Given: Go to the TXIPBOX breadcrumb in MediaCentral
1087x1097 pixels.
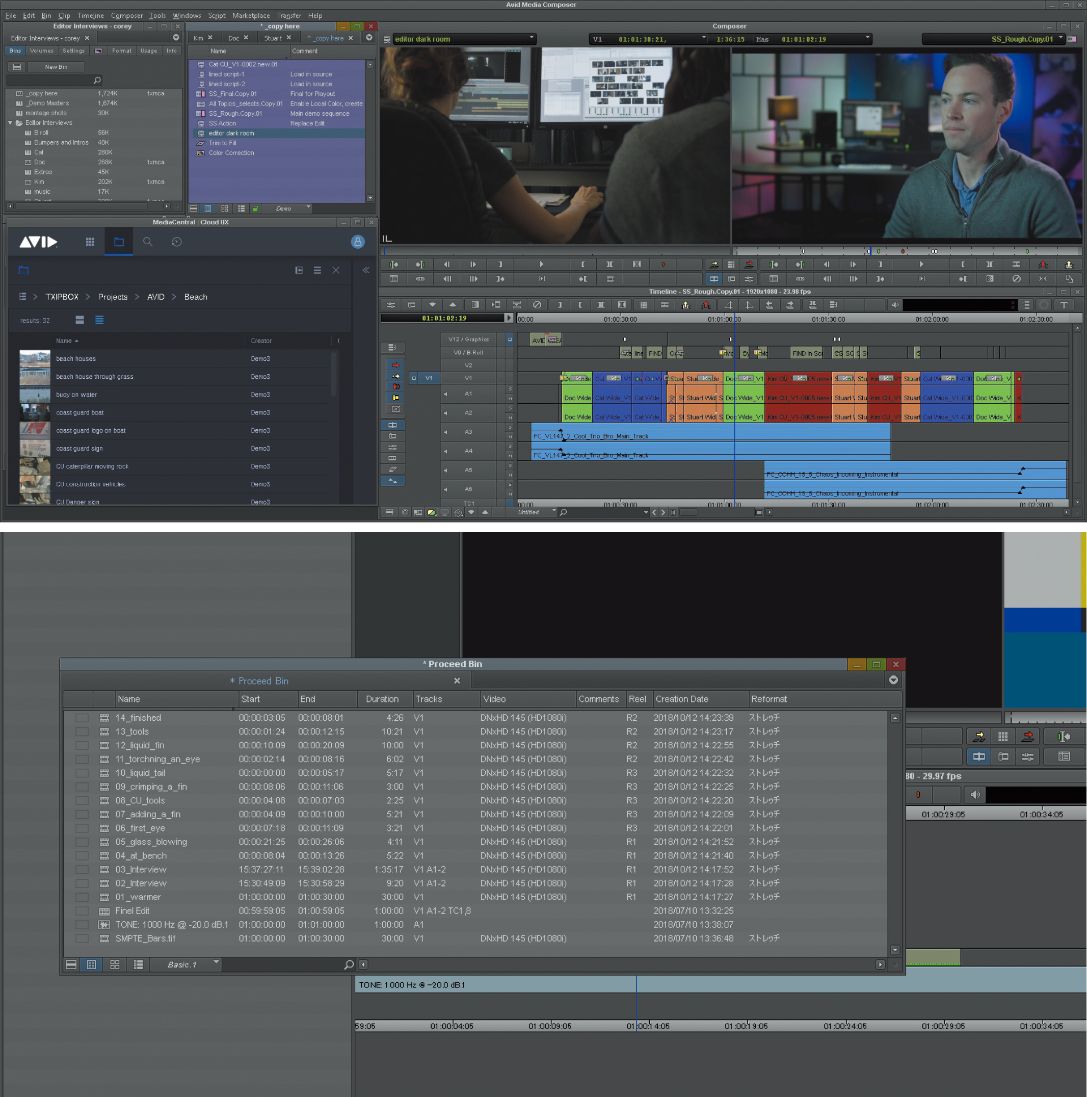Looking at the screenshot, I should (62, 297).
